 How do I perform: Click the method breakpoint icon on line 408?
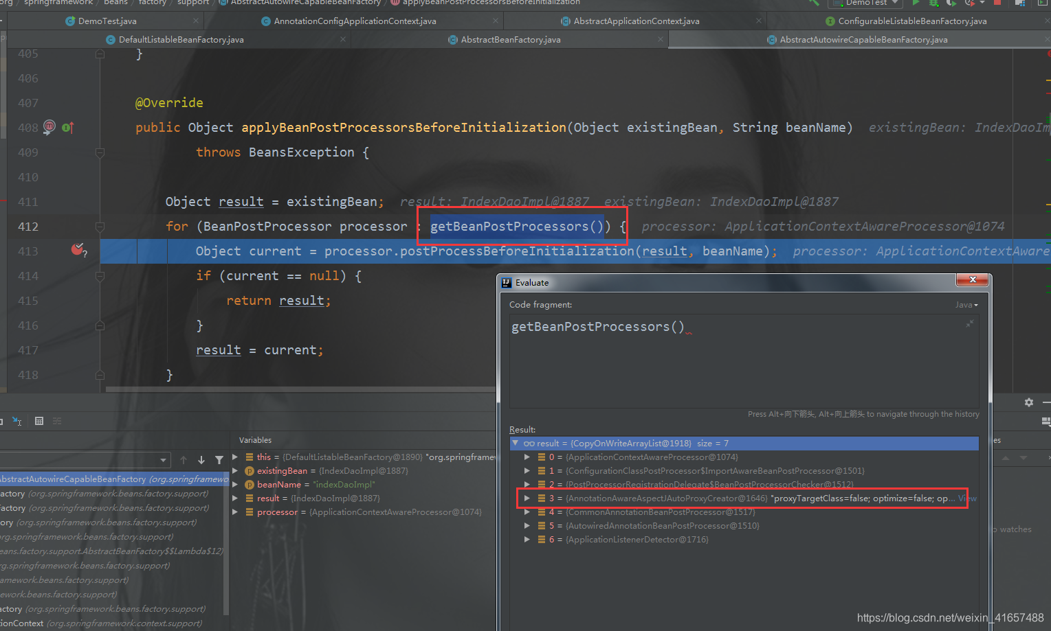point(49,126)
